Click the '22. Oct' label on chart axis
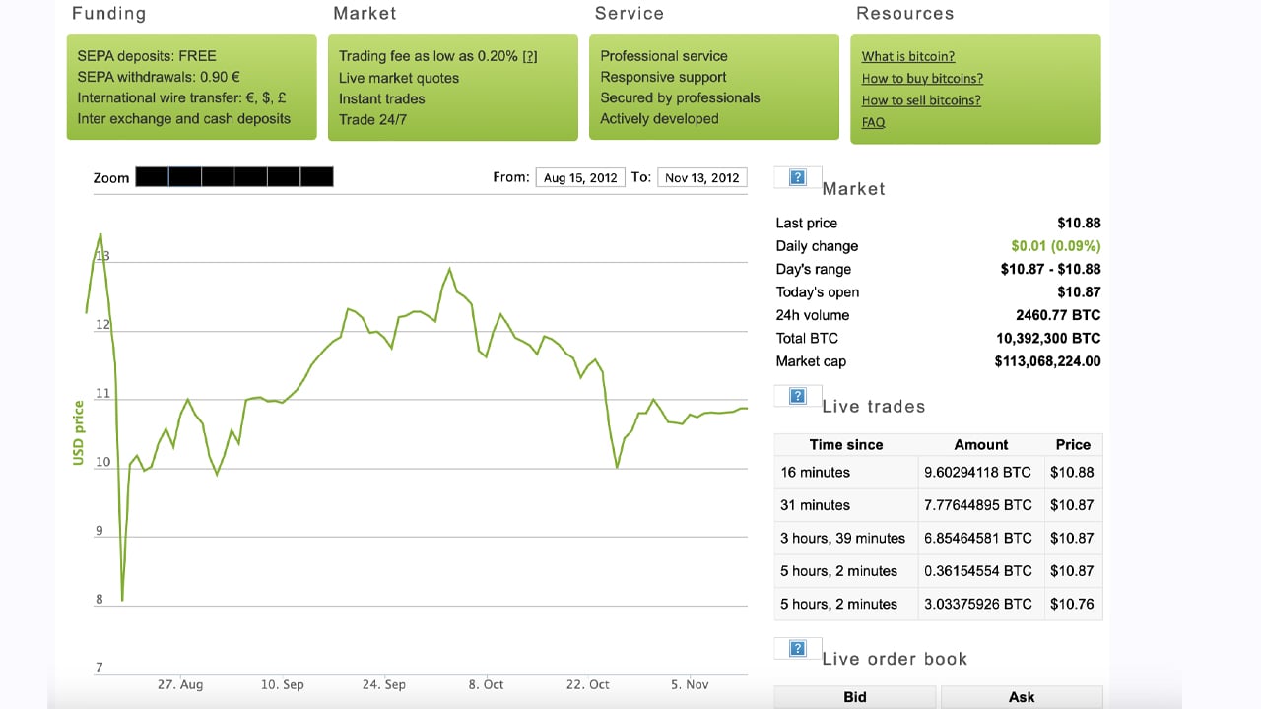 [587, 685]
